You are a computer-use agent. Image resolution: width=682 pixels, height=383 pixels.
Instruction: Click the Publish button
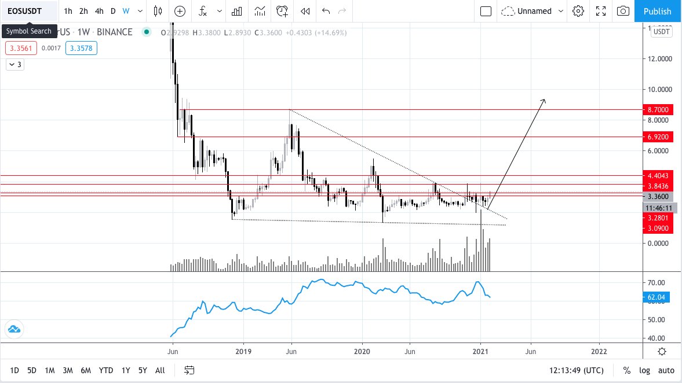[657, 12]
